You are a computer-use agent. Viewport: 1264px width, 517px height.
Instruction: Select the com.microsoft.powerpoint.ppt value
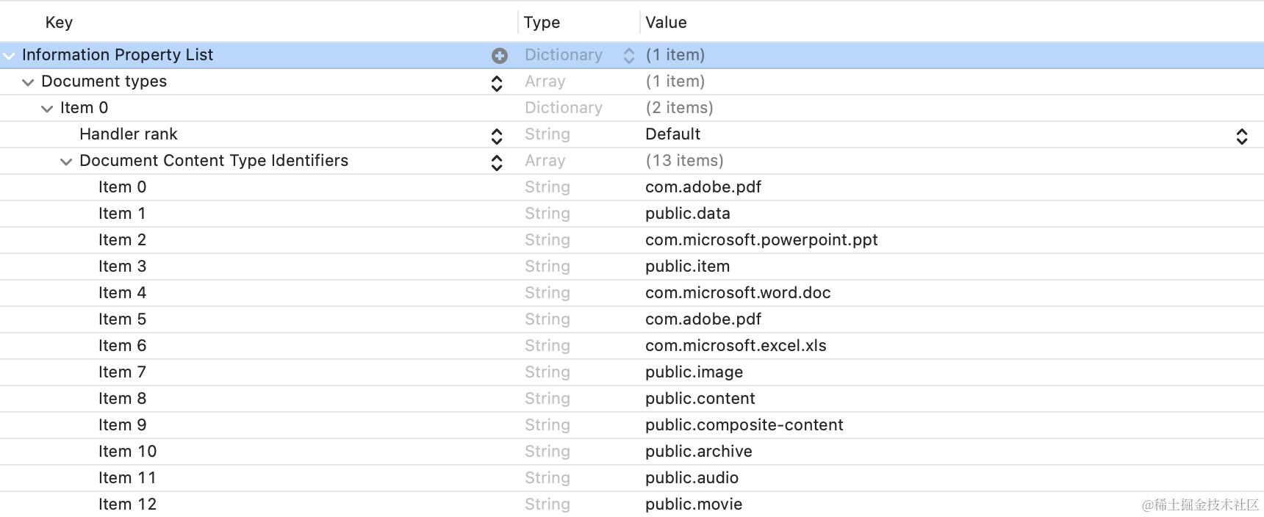point(761,240)
